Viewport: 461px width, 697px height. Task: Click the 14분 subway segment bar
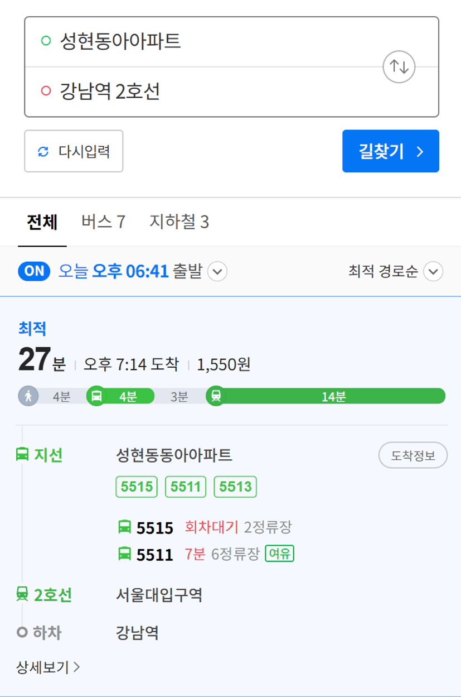click(333, 396)
